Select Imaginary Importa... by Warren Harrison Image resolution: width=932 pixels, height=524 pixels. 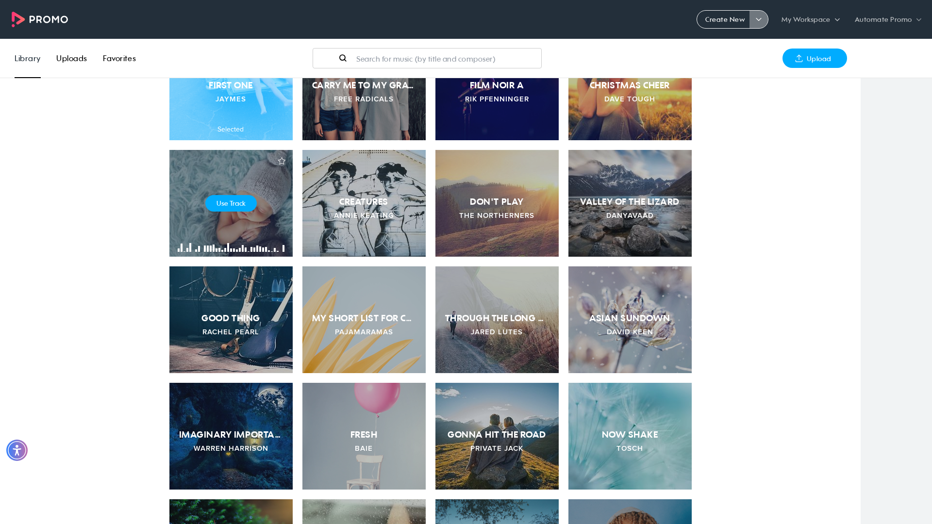click(231, 436)
